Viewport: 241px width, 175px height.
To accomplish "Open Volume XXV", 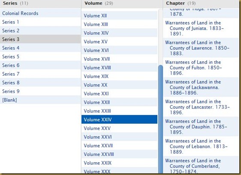I will [119, 128].
